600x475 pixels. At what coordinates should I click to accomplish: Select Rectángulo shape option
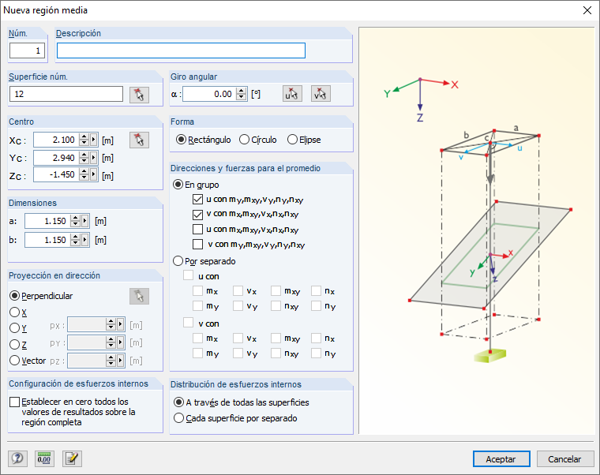pos(203,140)
